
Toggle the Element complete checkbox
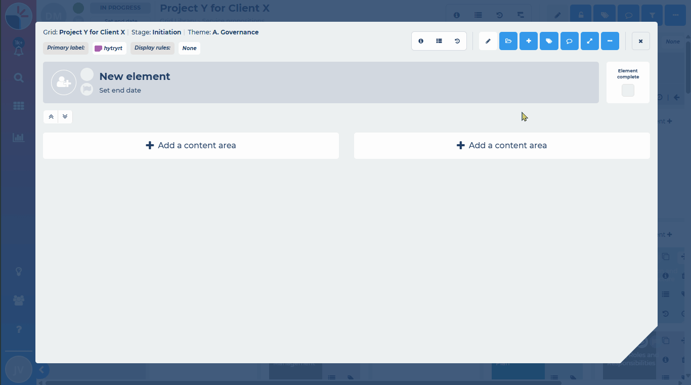click(628, 91)
